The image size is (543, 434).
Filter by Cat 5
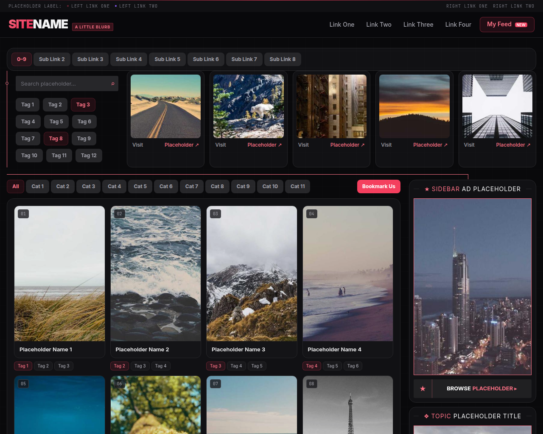pyautogui.click(x=140, y=186)
